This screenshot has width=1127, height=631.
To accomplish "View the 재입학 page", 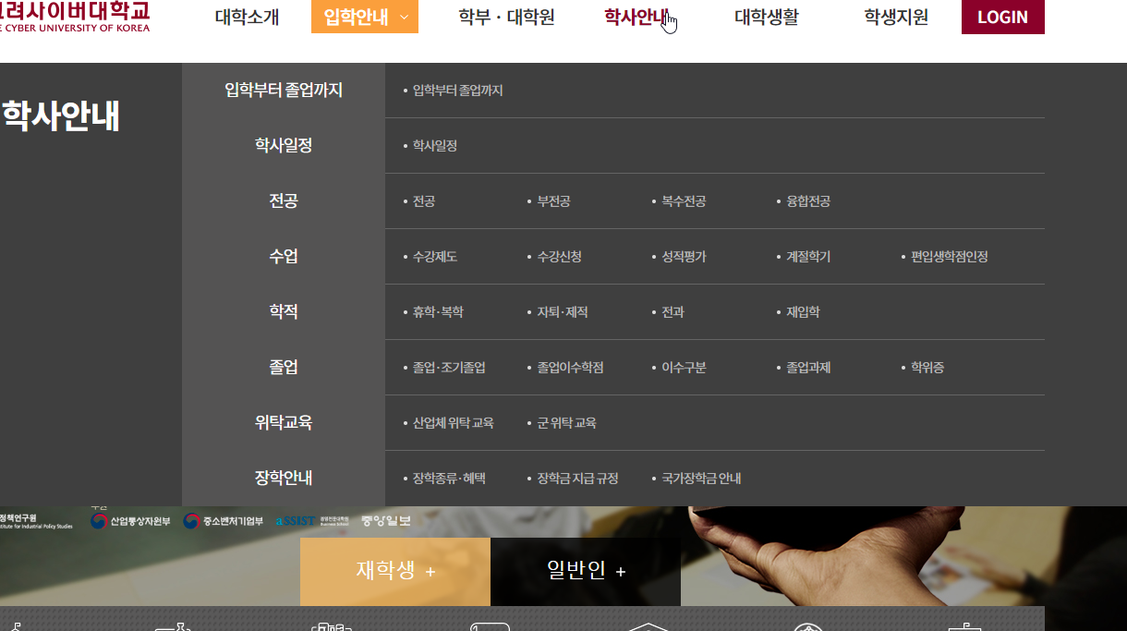I will [803, 312].
